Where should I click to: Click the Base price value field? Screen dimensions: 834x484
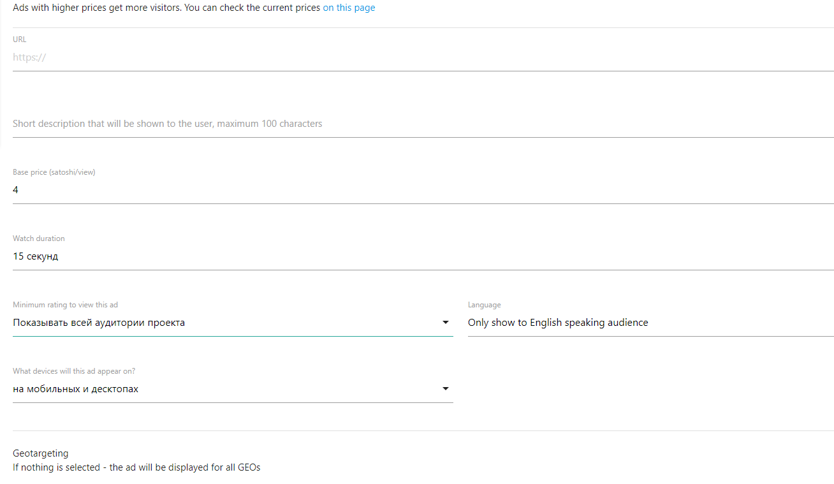[422, 190]
